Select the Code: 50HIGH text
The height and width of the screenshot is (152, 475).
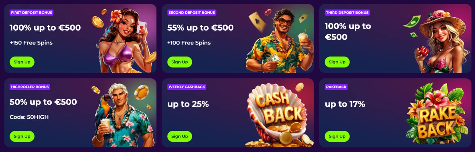tap(29, 117)
